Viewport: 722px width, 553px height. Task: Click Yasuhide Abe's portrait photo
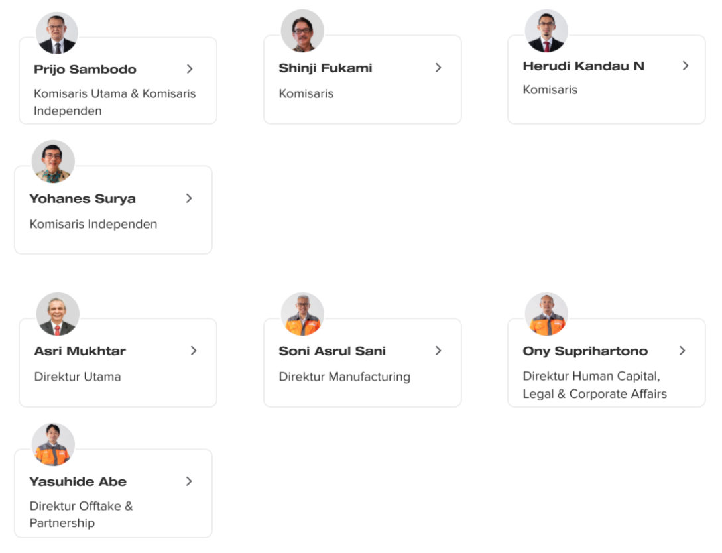click(53, 445)
